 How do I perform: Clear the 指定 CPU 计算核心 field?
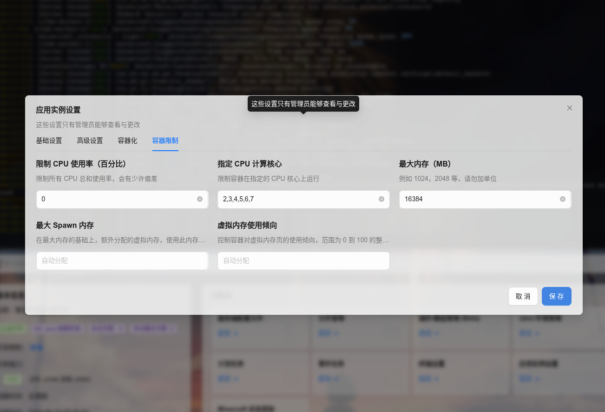pos(381,199)
